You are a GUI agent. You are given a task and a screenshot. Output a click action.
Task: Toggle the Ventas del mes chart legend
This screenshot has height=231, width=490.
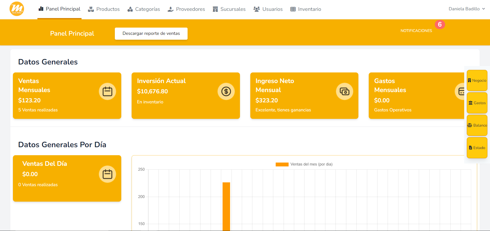pos(304,164)
